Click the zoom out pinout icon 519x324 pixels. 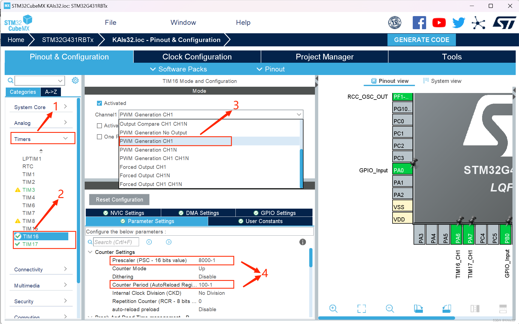pyautogui.click(x=390, y=308)
